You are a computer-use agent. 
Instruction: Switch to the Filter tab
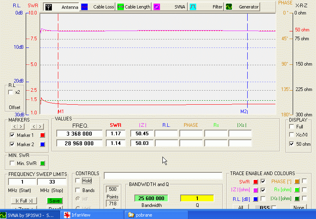(x=206, y=7)
